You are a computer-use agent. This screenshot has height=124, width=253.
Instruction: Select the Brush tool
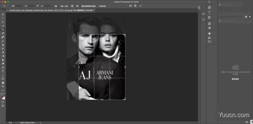click(3, 41)
